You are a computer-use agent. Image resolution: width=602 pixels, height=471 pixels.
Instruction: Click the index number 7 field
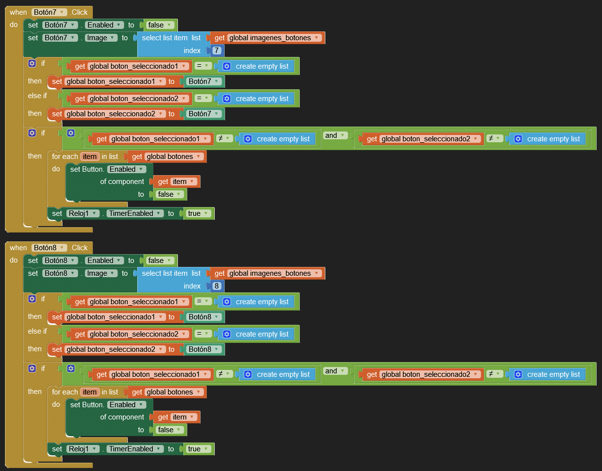217,51
